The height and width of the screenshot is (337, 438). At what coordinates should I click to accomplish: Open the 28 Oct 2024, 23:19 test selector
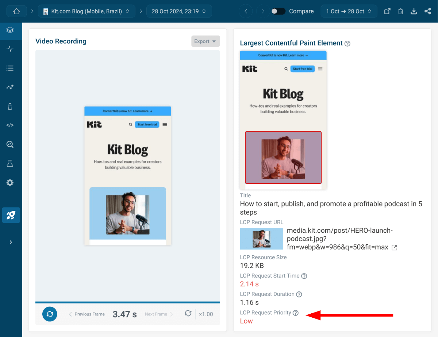coord(179,11)
